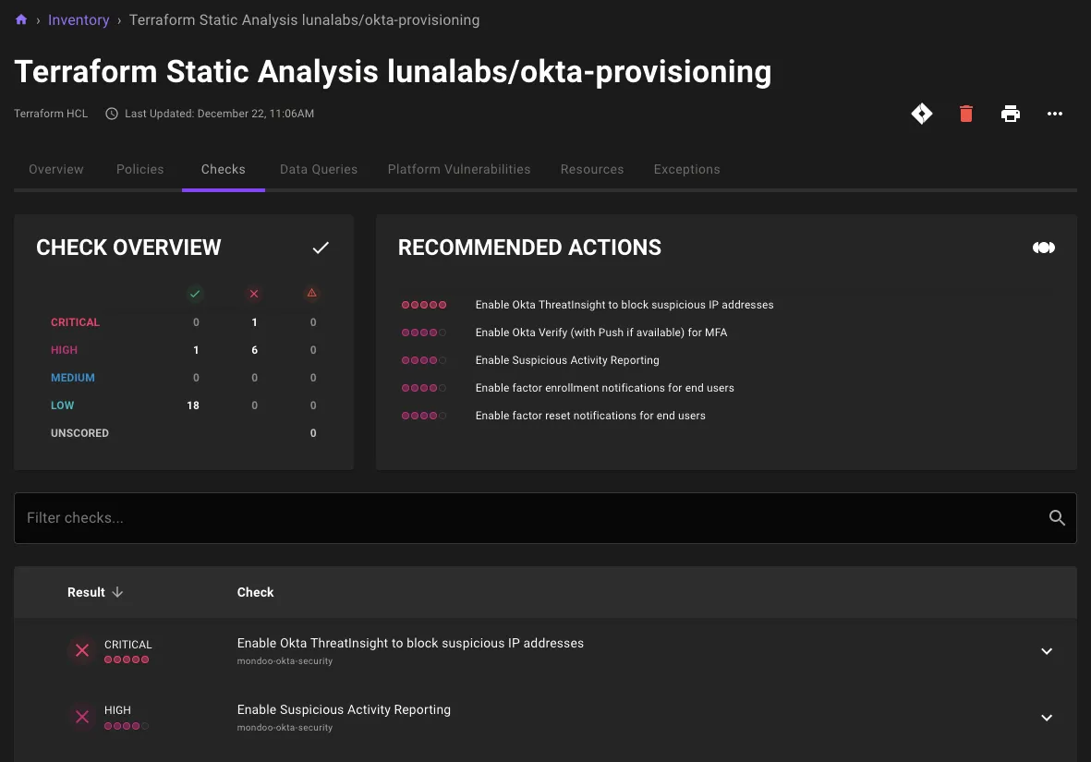
Task: Click the errored column warning triangle icon
Action: [x=311, y=293]
